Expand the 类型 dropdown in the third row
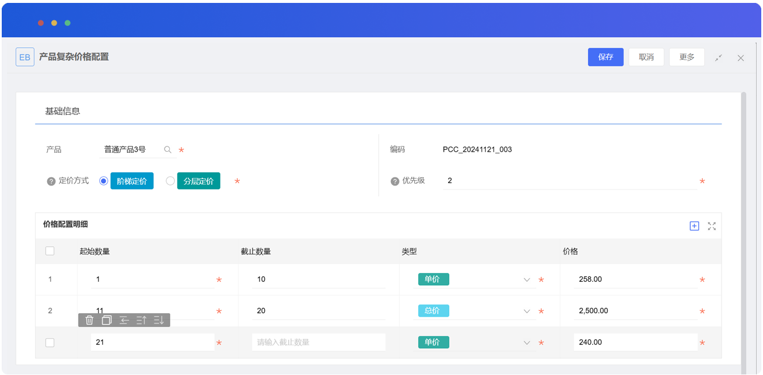Screen dimensions: 763x375 click(x=527, y=343)
